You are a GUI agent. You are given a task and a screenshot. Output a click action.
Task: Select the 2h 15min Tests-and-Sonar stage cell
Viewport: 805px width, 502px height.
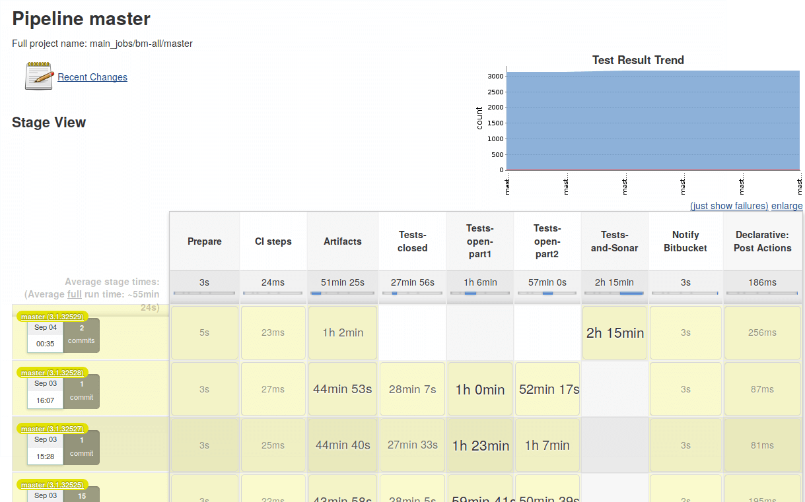[615, 333]
